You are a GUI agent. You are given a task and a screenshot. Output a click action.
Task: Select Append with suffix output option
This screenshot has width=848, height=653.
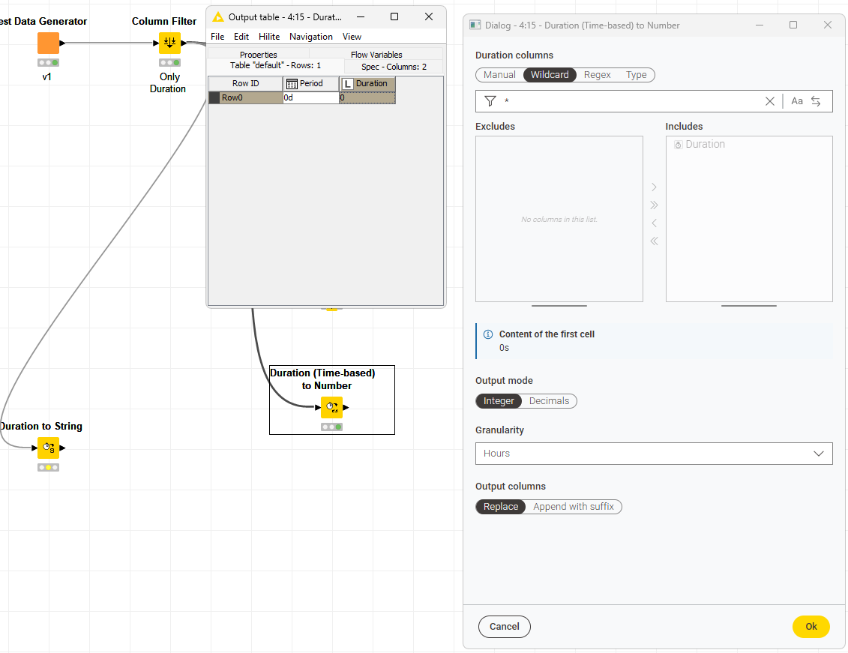pos(573,507)
